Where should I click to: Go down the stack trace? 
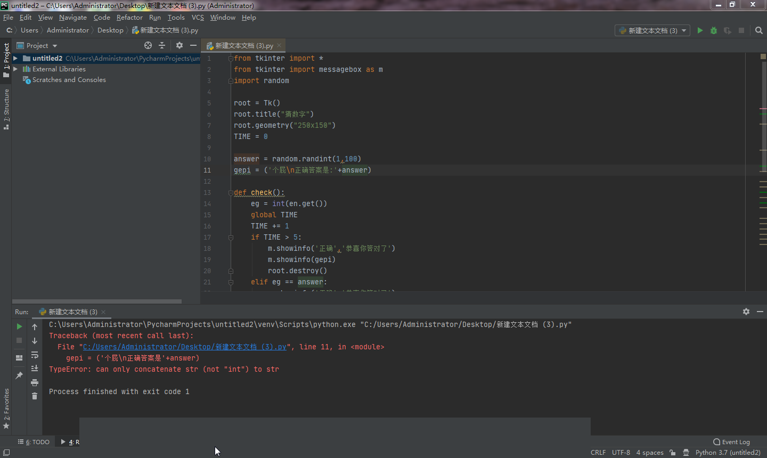[x=35, y=340]
